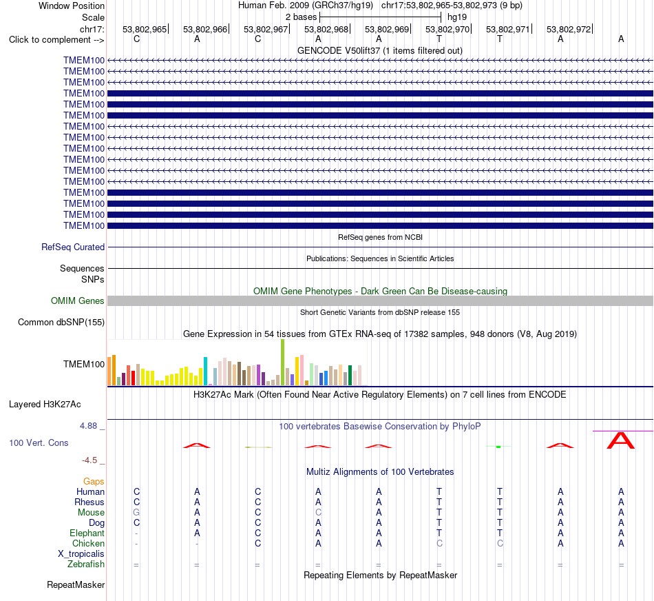Select the OMIM Genes track label
The width and height of the screenshot is (654, 601).
pos(77,300)
